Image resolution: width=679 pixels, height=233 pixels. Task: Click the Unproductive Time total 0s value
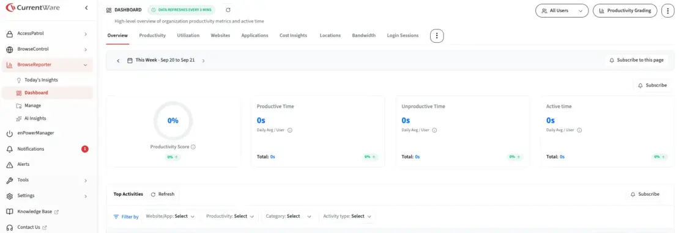417,157
